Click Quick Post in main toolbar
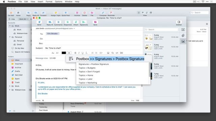216x121 pixels. coord(65,14)
